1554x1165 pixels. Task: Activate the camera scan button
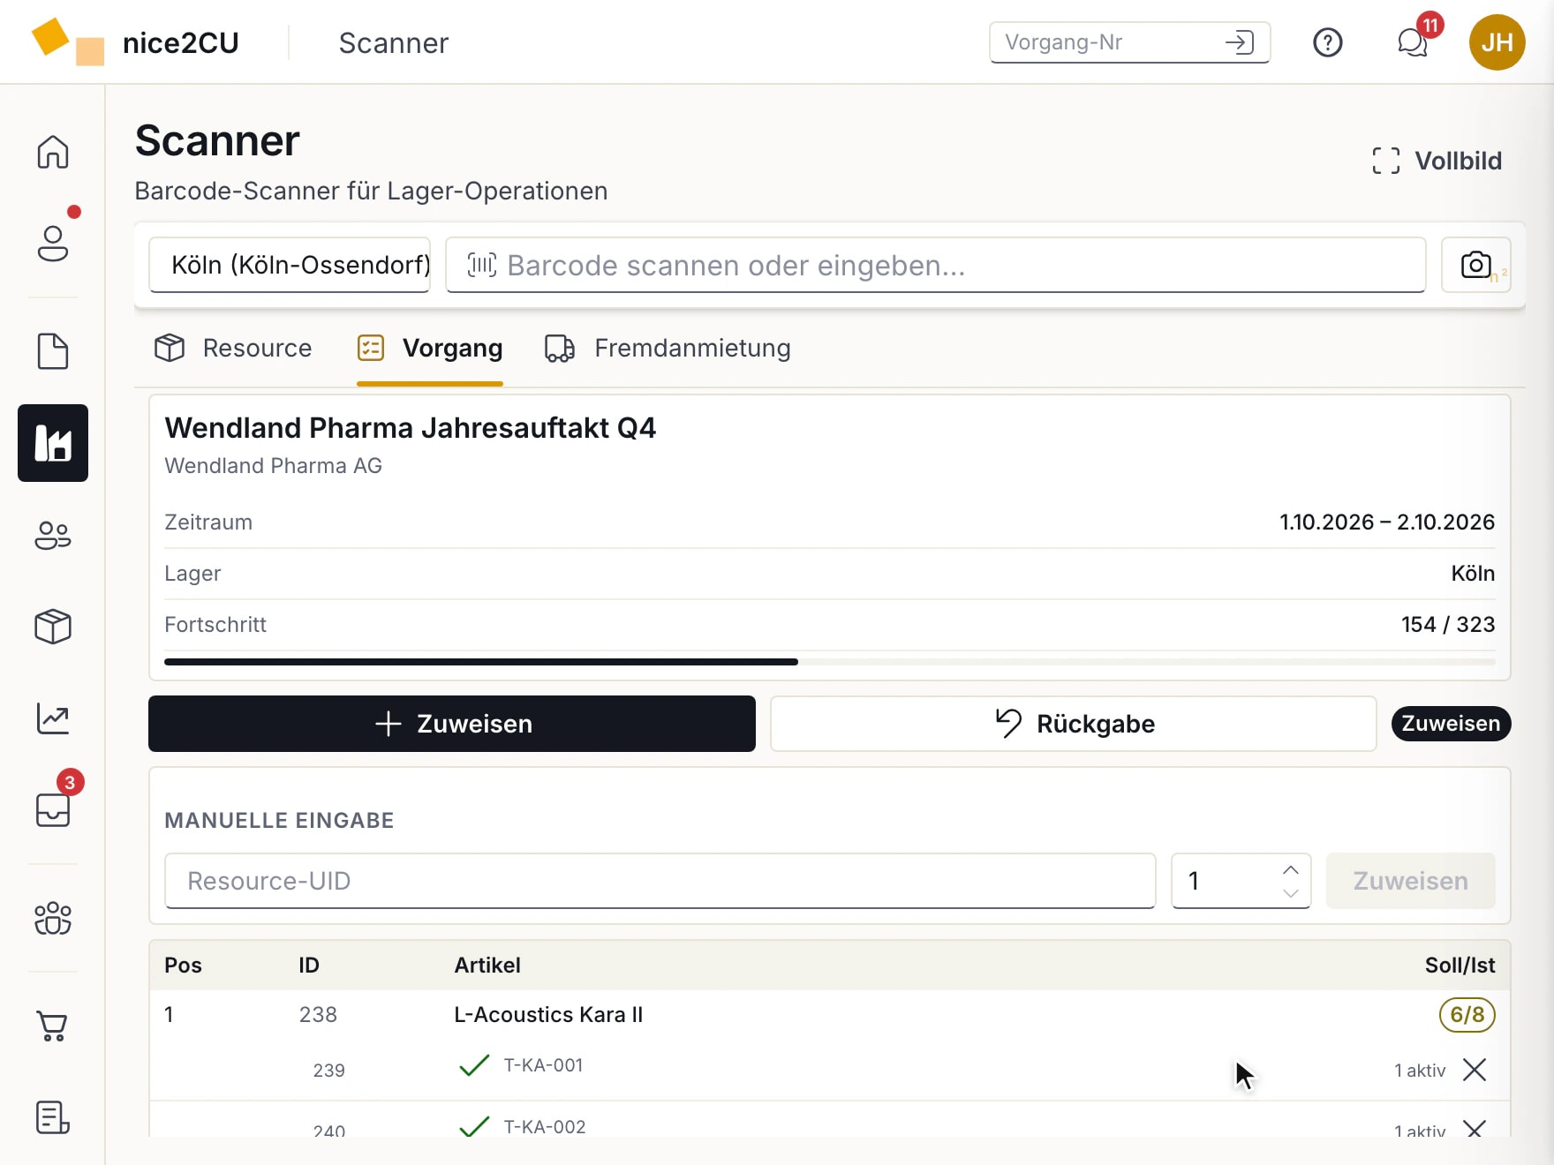(1476, 265)
